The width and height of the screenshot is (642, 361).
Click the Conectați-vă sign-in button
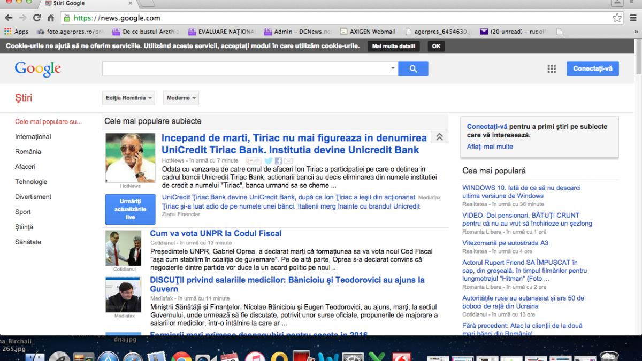592,68
